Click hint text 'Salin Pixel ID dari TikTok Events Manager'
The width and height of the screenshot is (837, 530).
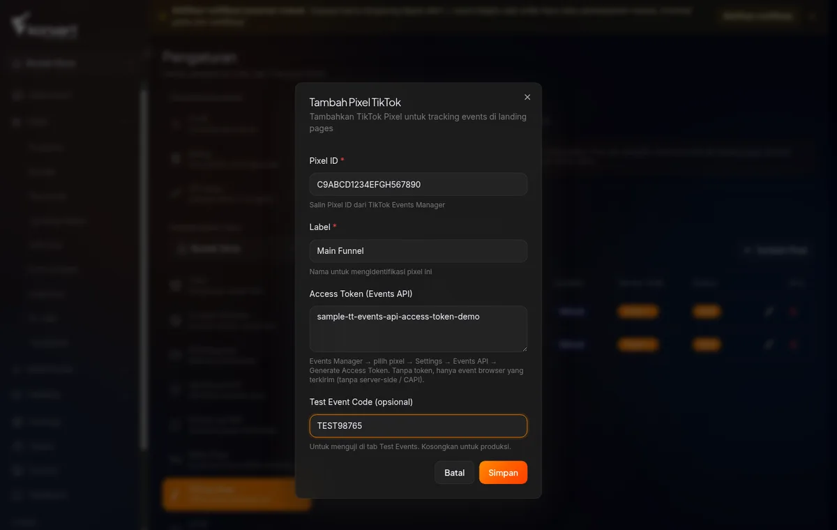[x=377, y=205]
